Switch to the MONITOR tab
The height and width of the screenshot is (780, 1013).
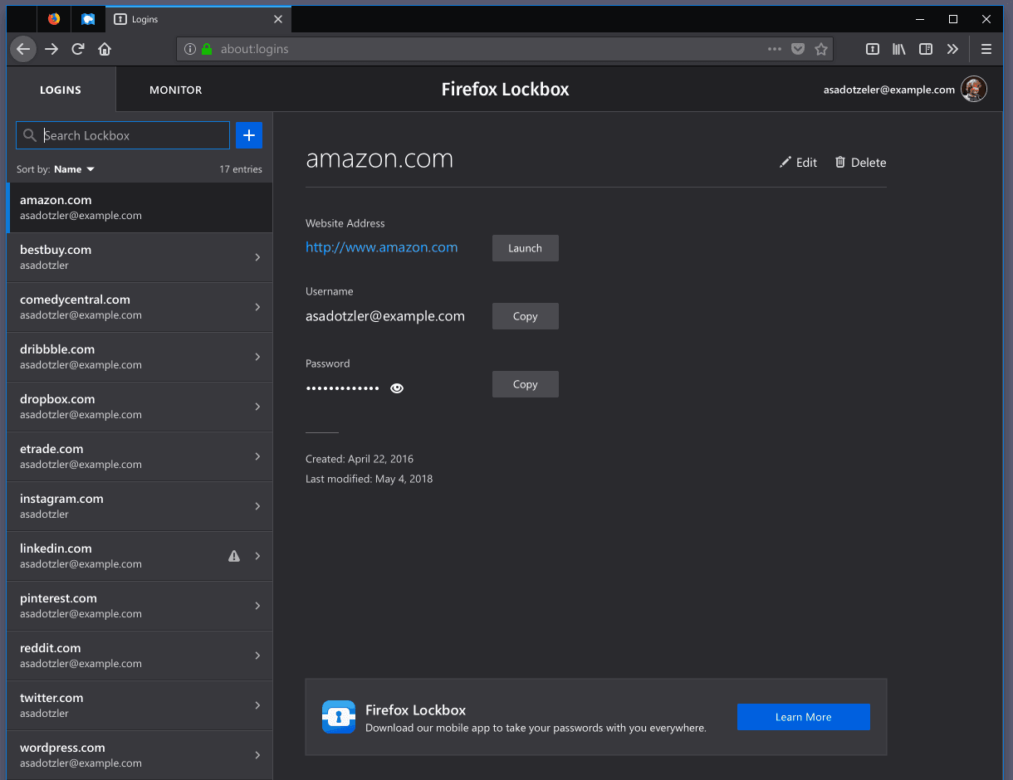(175, 90)
